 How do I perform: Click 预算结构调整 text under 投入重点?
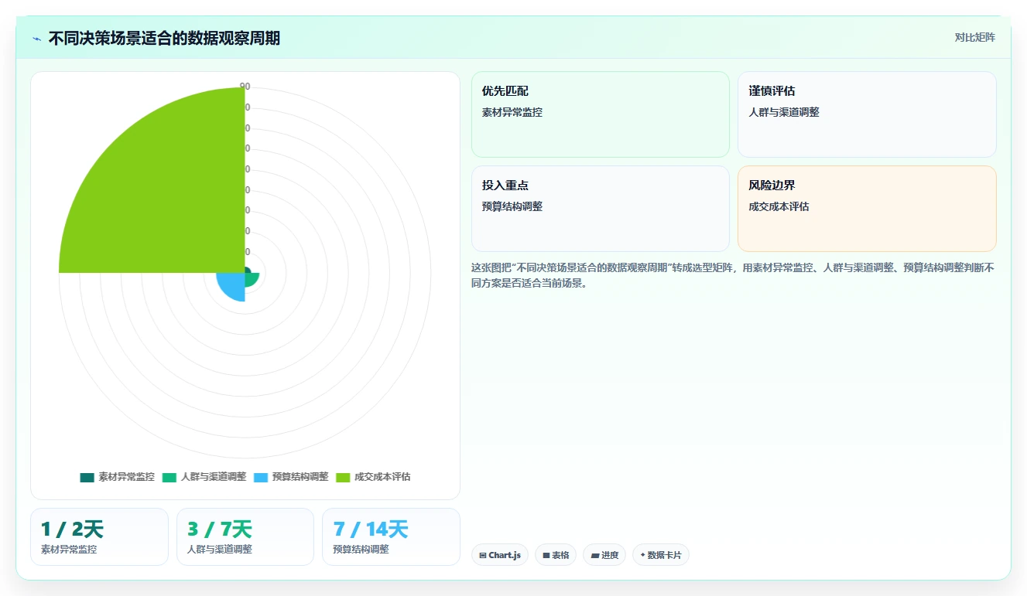(x=512, y=206)
